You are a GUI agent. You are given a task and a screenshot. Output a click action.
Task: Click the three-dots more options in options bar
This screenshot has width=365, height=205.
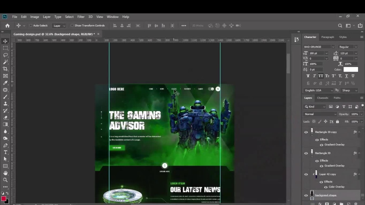point(184,25)
